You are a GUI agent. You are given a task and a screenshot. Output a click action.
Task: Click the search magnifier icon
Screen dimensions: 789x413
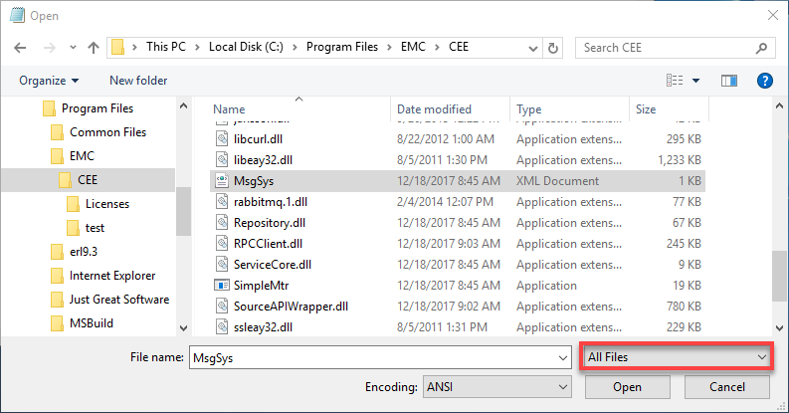tap(761, 48)
